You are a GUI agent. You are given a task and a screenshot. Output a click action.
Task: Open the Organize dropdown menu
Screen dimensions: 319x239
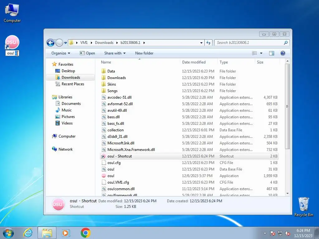(x=61, y=53)
